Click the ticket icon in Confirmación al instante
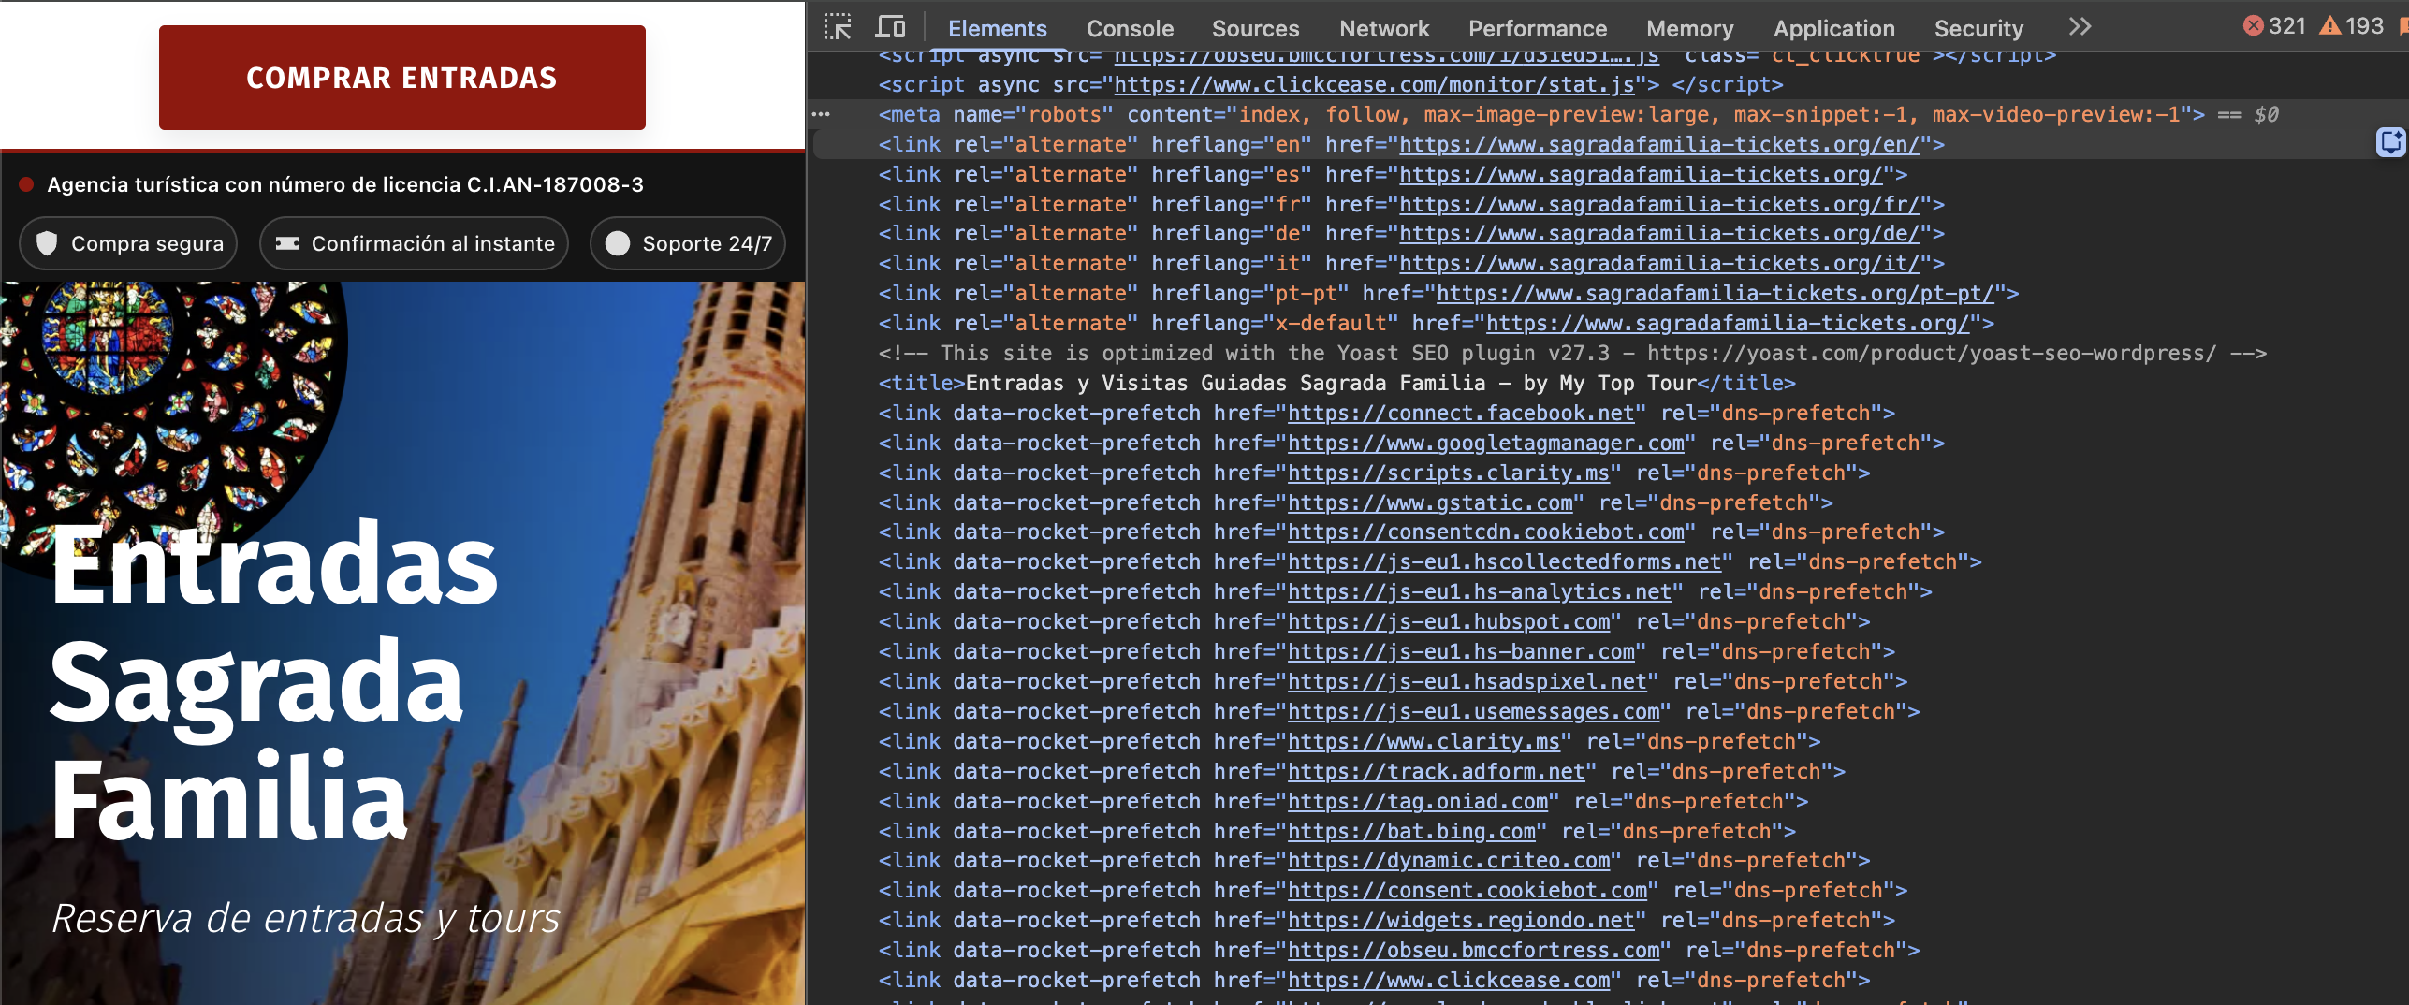2409x1005 pixels. point(287,243)
